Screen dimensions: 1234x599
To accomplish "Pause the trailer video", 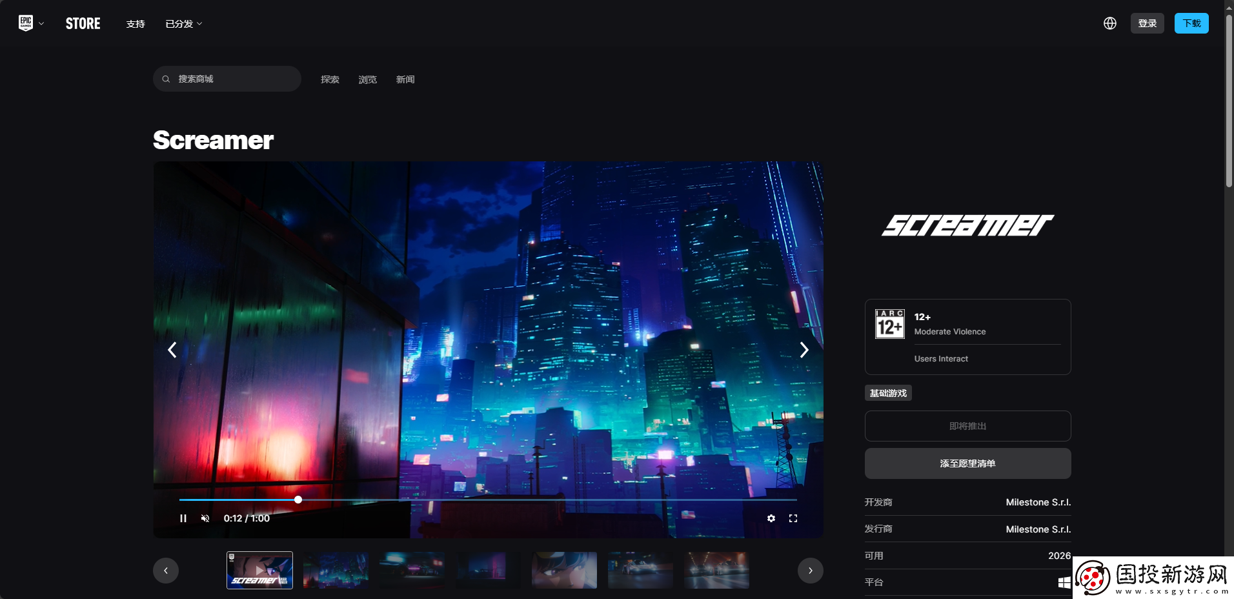I will point(183,518).
